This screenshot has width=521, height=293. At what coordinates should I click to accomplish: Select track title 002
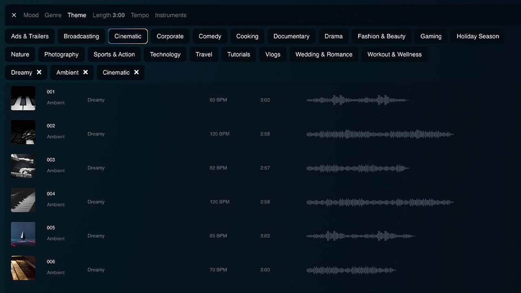coord(51,126)
